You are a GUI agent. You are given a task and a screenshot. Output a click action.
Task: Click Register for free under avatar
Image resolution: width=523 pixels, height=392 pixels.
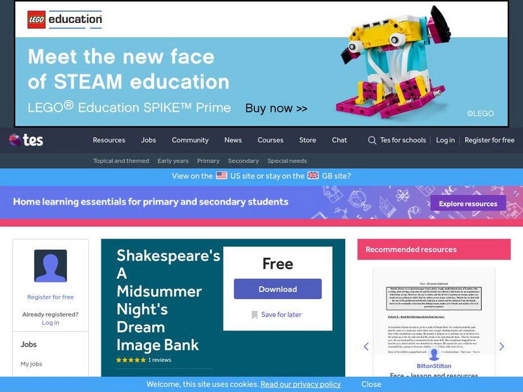click(x=50, y=297)
